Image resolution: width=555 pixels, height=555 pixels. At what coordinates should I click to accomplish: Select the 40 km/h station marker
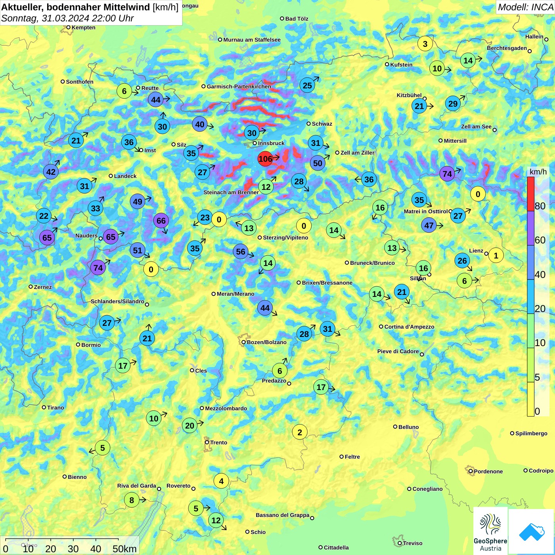point(200,124)
